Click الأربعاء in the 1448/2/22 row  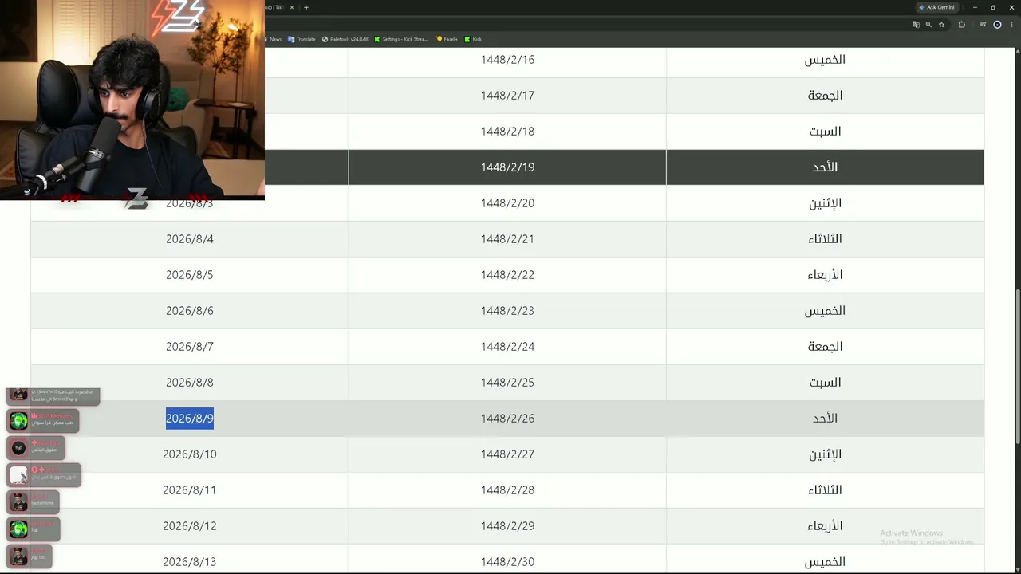point(825,275)
